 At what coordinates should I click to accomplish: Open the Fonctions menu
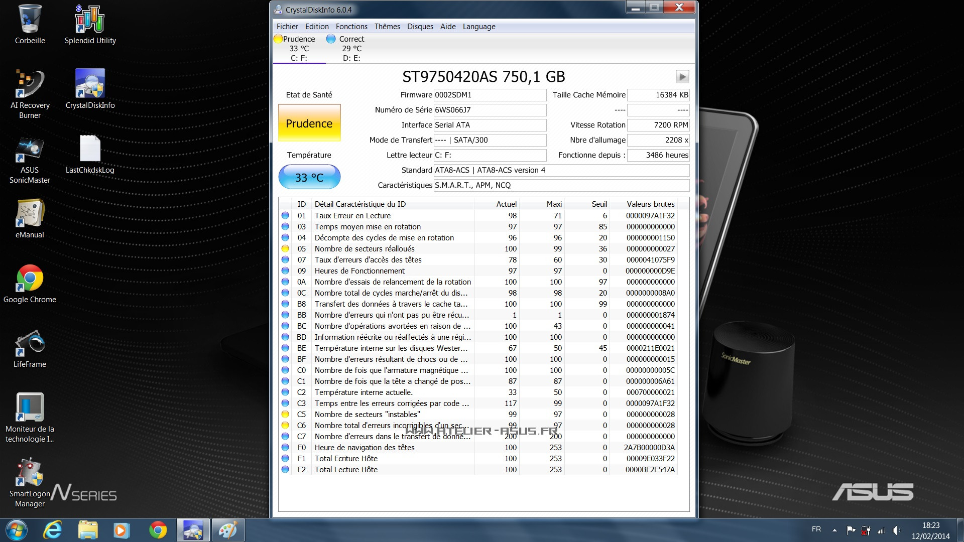[x=351, y=27]
